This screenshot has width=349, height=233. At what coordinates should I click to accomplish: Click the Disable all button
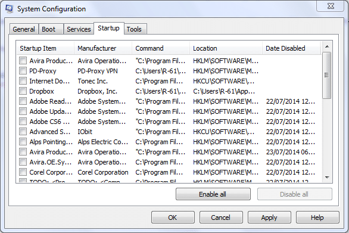point(294,194)
